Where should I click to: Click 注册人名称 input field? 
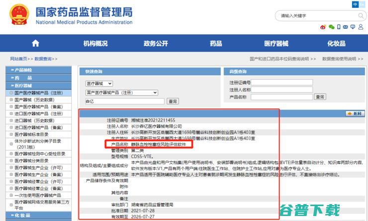click(x=281, y=90)
